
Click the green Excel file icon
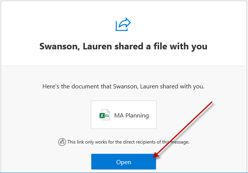105,115
